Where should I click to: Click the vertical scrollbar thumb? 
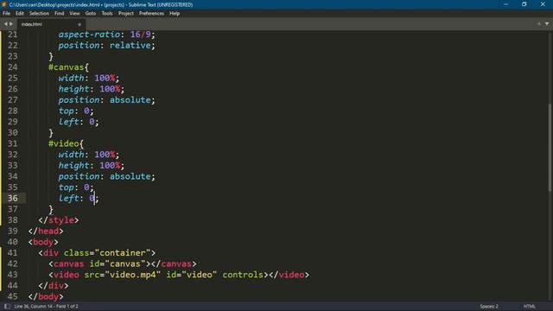tap(550, 148)
